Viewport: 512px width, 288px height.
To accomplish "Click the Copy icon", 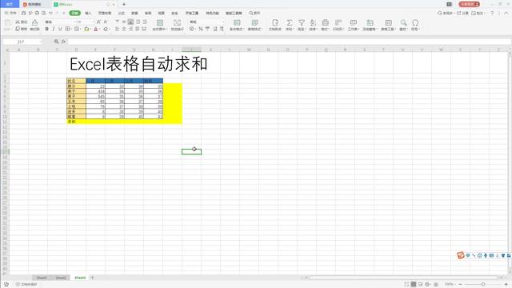I will click(18, 29).
